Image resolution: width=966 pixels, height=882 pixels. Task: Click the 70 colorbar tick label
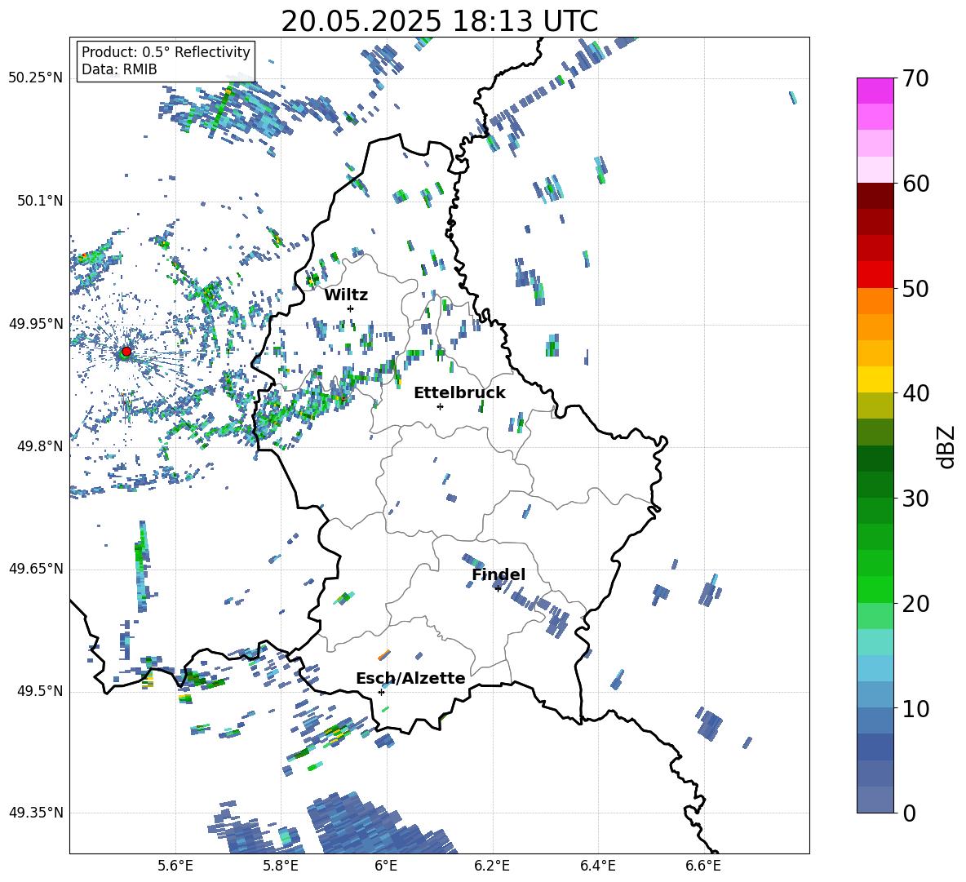(x=915, y=78)
